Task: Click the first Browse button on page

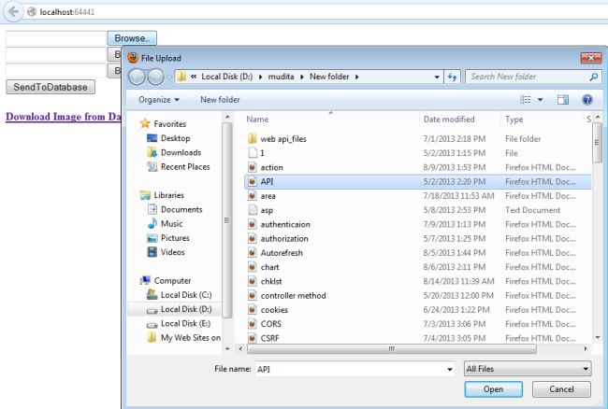Action: [132, 38]
